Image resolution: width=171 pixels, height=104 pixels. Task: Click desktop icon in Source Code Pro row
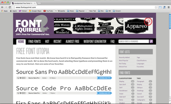click(18, 93)
